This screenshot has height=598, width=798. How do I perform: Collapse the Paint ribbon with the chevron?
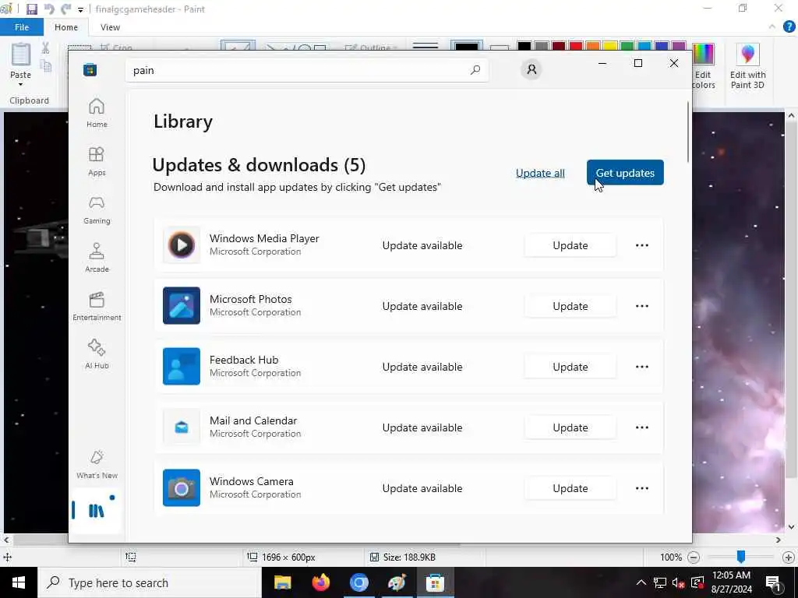coord(772,27)
